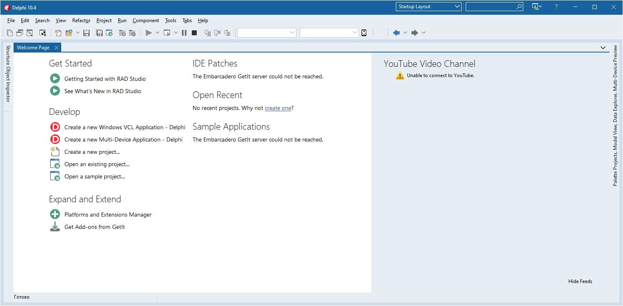The image size is (623, 306).
Task: Open the File menu
Action: pos(11,21)
